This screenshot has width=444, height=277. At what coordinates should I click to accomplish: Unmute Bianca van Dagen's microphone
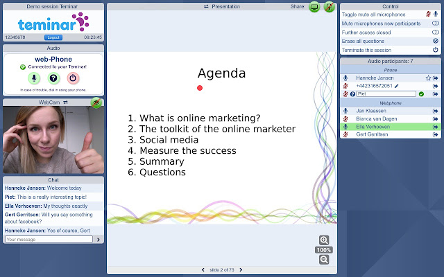click(345, 118)
